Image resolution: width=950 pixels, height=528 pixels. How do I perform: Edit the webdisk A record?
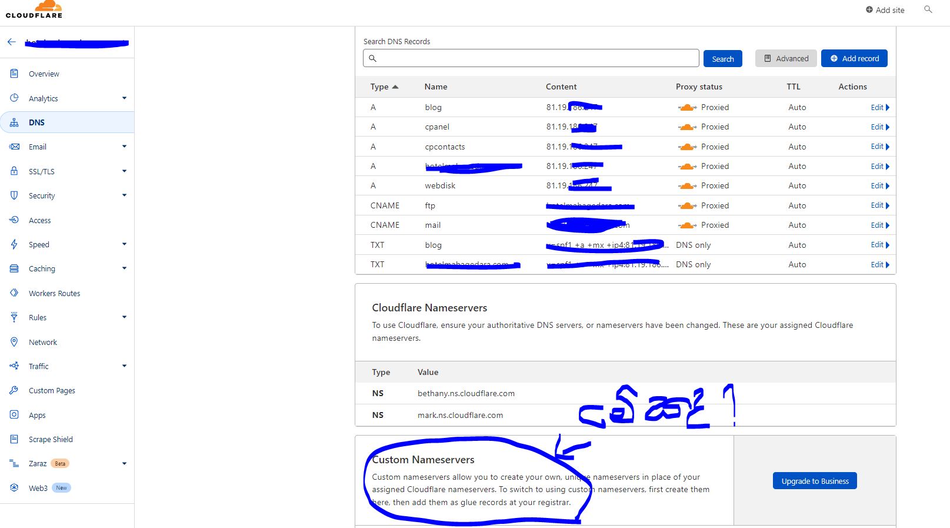[x=880, y=185]
